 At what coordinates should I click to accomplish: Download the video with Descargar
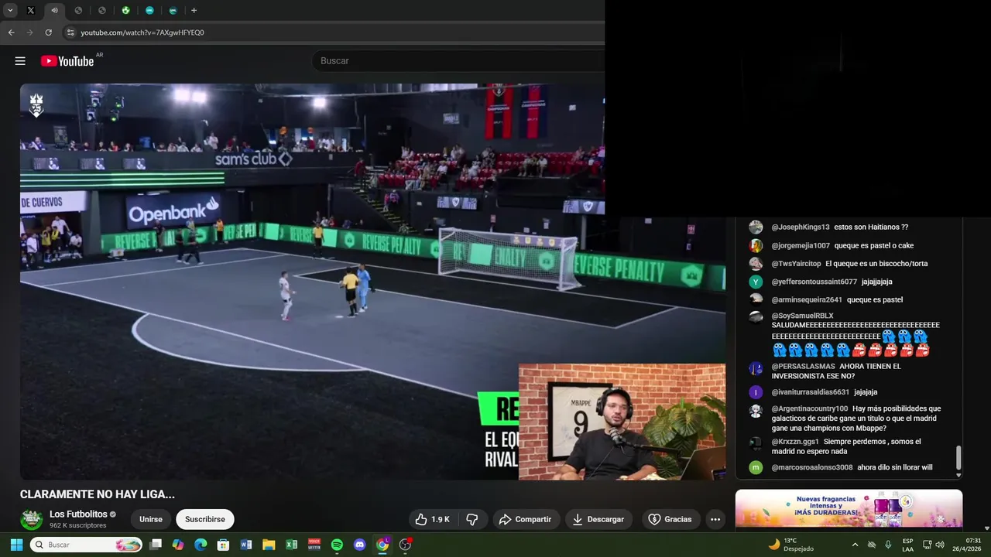598,519
